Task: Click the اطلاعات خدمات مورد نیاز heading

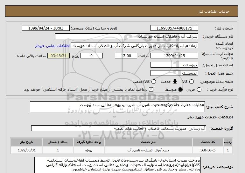Action: [x=210, y=117]
